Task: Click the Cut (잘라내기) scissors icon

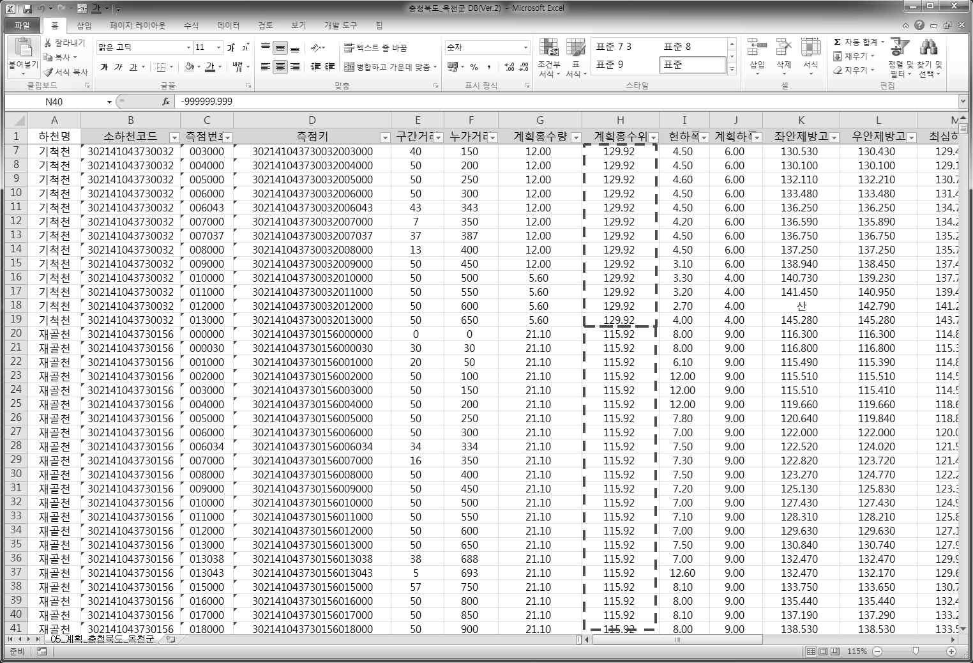Action: (48, 43)
